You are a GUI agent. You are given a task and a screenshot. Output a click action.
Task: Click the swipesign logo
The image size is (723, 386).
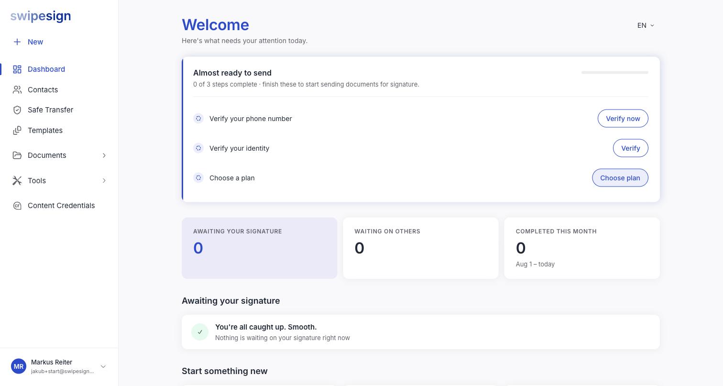click(41, 16)
